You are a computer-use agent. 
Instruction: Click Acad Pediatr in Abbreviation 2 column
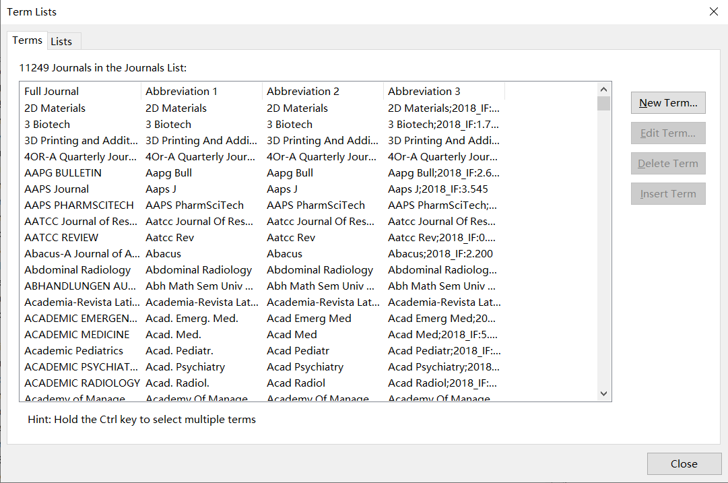[x=298, y=351]
